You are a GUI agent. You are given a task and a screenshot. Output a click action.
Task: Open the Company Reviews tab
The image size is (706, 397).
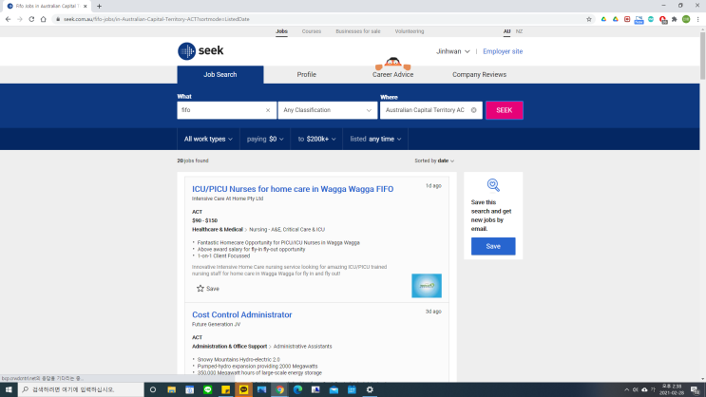coord(479,75)
